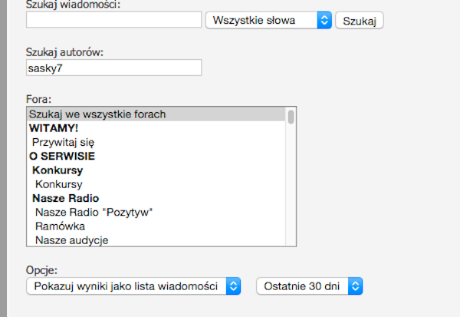
Task: Select Nasze audycje in the forum list
Action: (156, 240)
